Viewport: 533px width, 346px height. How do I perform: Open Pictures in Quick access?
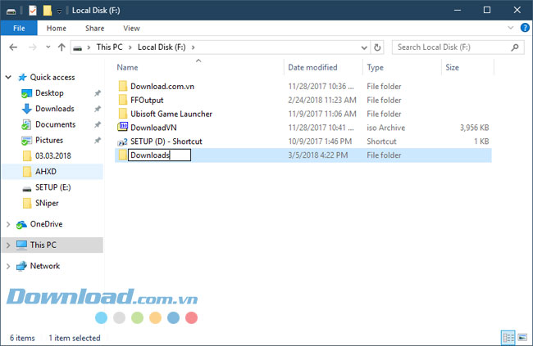coord(49,140)
